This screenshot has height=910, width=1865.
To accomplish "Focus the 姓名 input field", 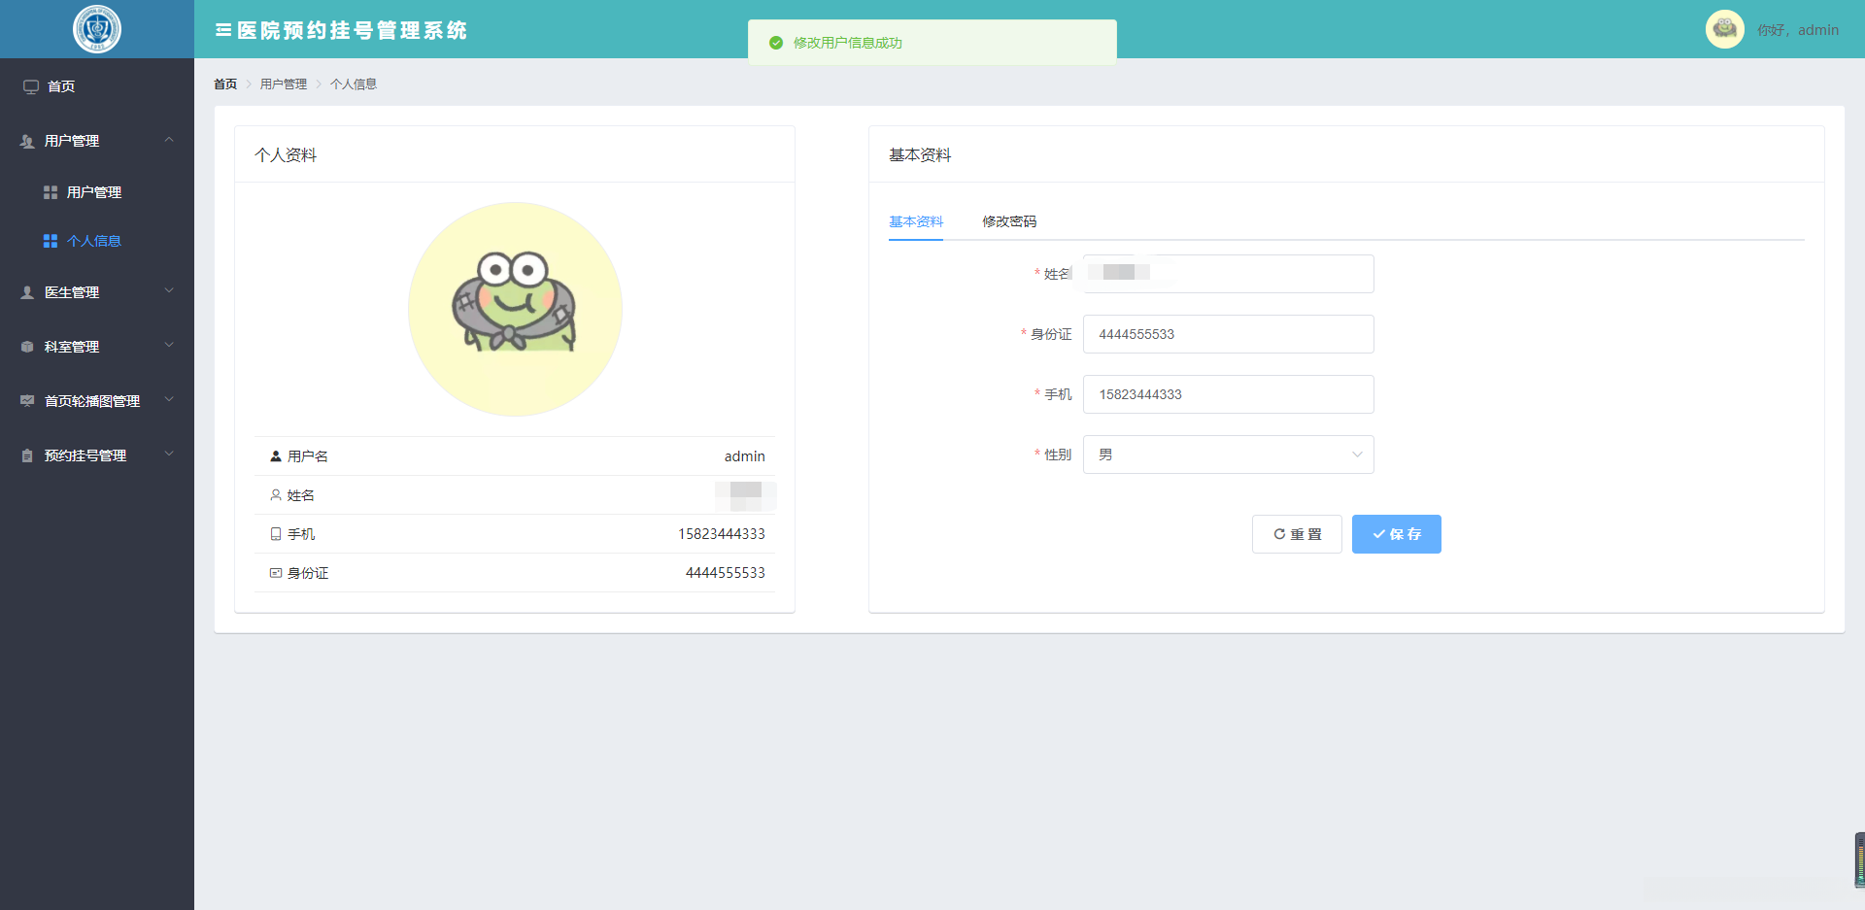I will (x=1229, y=274).
